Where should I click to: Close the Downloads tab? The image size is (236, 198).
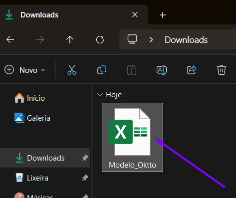pyautogui.click(x=135, y=14)
